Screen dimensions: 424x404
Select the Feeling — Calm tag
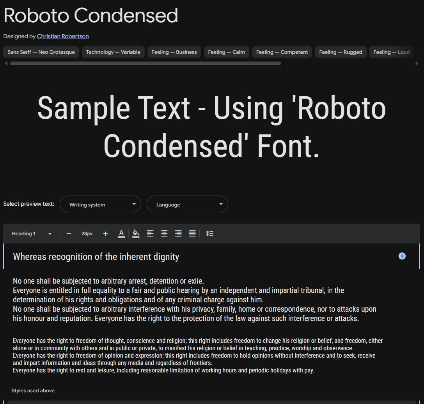(226, 52)
